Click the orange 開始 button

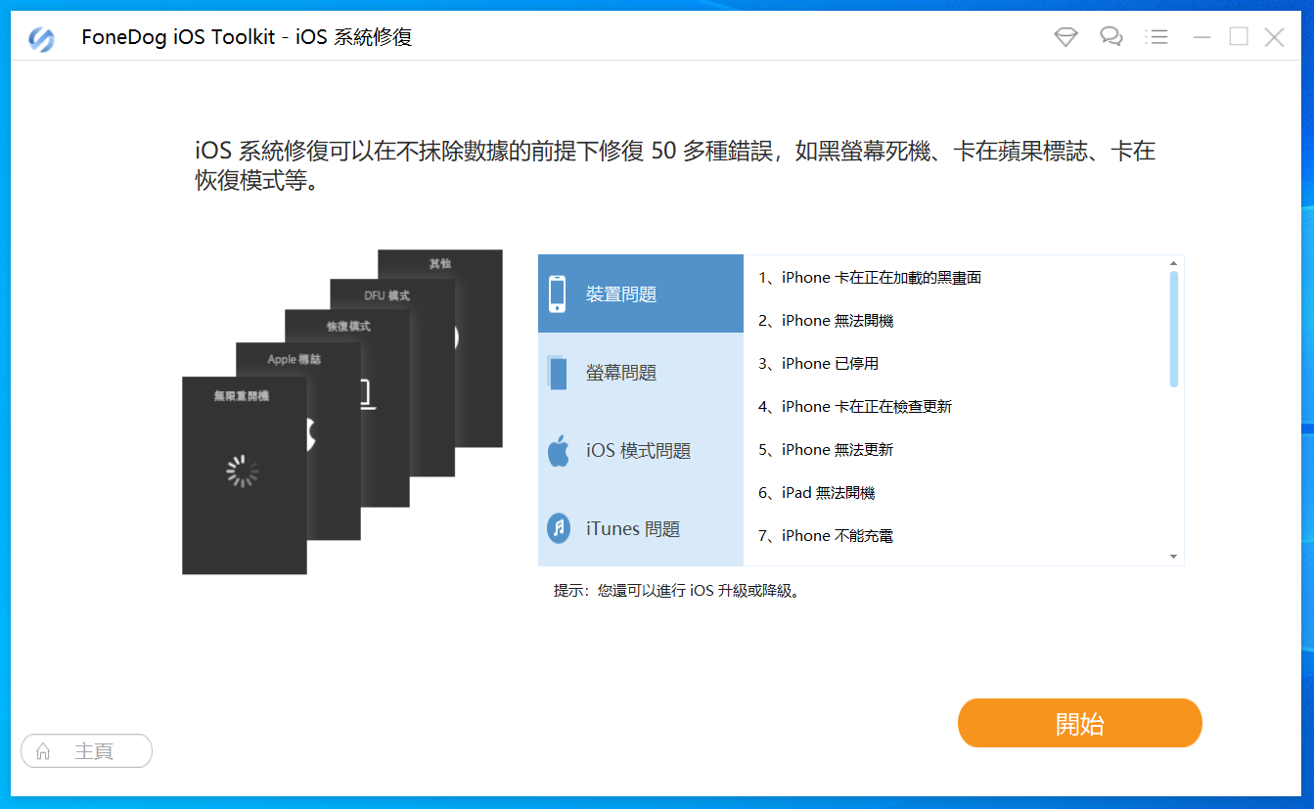pos(1079,723)
